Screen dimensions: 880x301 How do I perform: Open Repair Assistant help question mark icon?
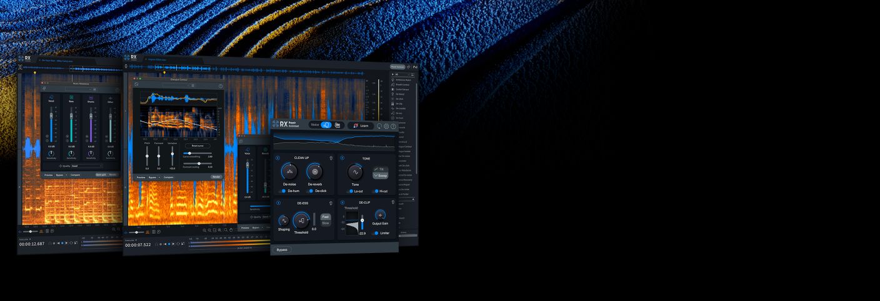(x=393, y=126)
